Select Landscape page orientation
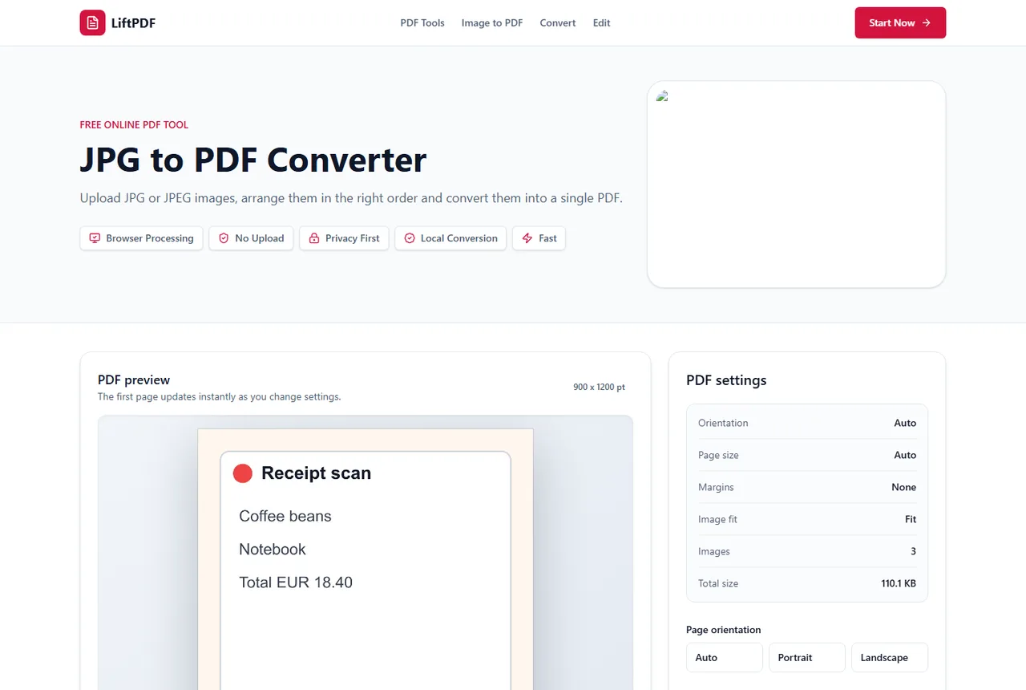This screenshot has width=1026, height=690. tap(890, 657)
